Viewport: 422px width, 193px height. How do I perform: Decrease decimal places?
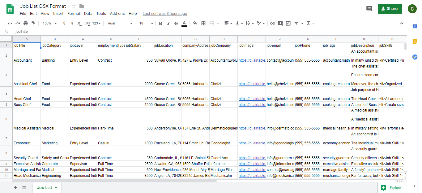(x=79, y=23)
